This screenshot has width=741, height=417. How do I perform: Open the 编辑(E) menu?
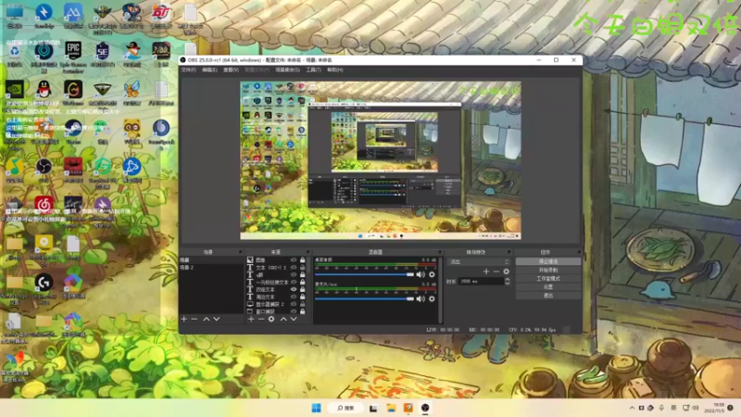click(209, 70)
